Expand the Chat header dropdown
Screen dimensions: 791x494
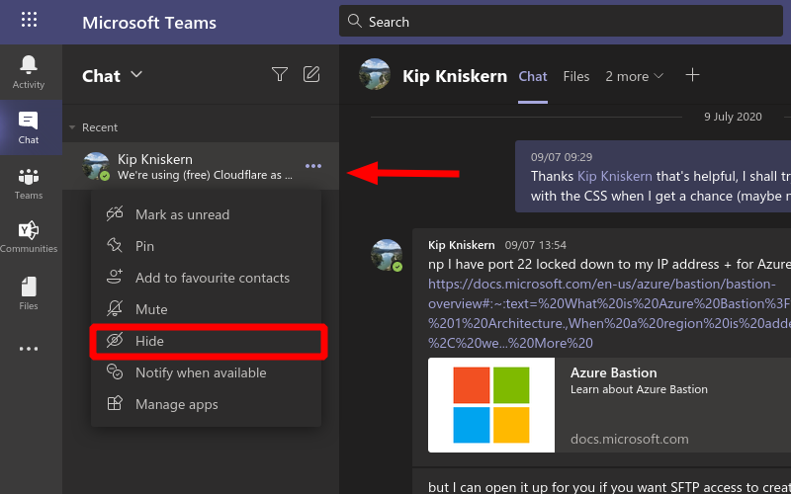coord(136,75)
